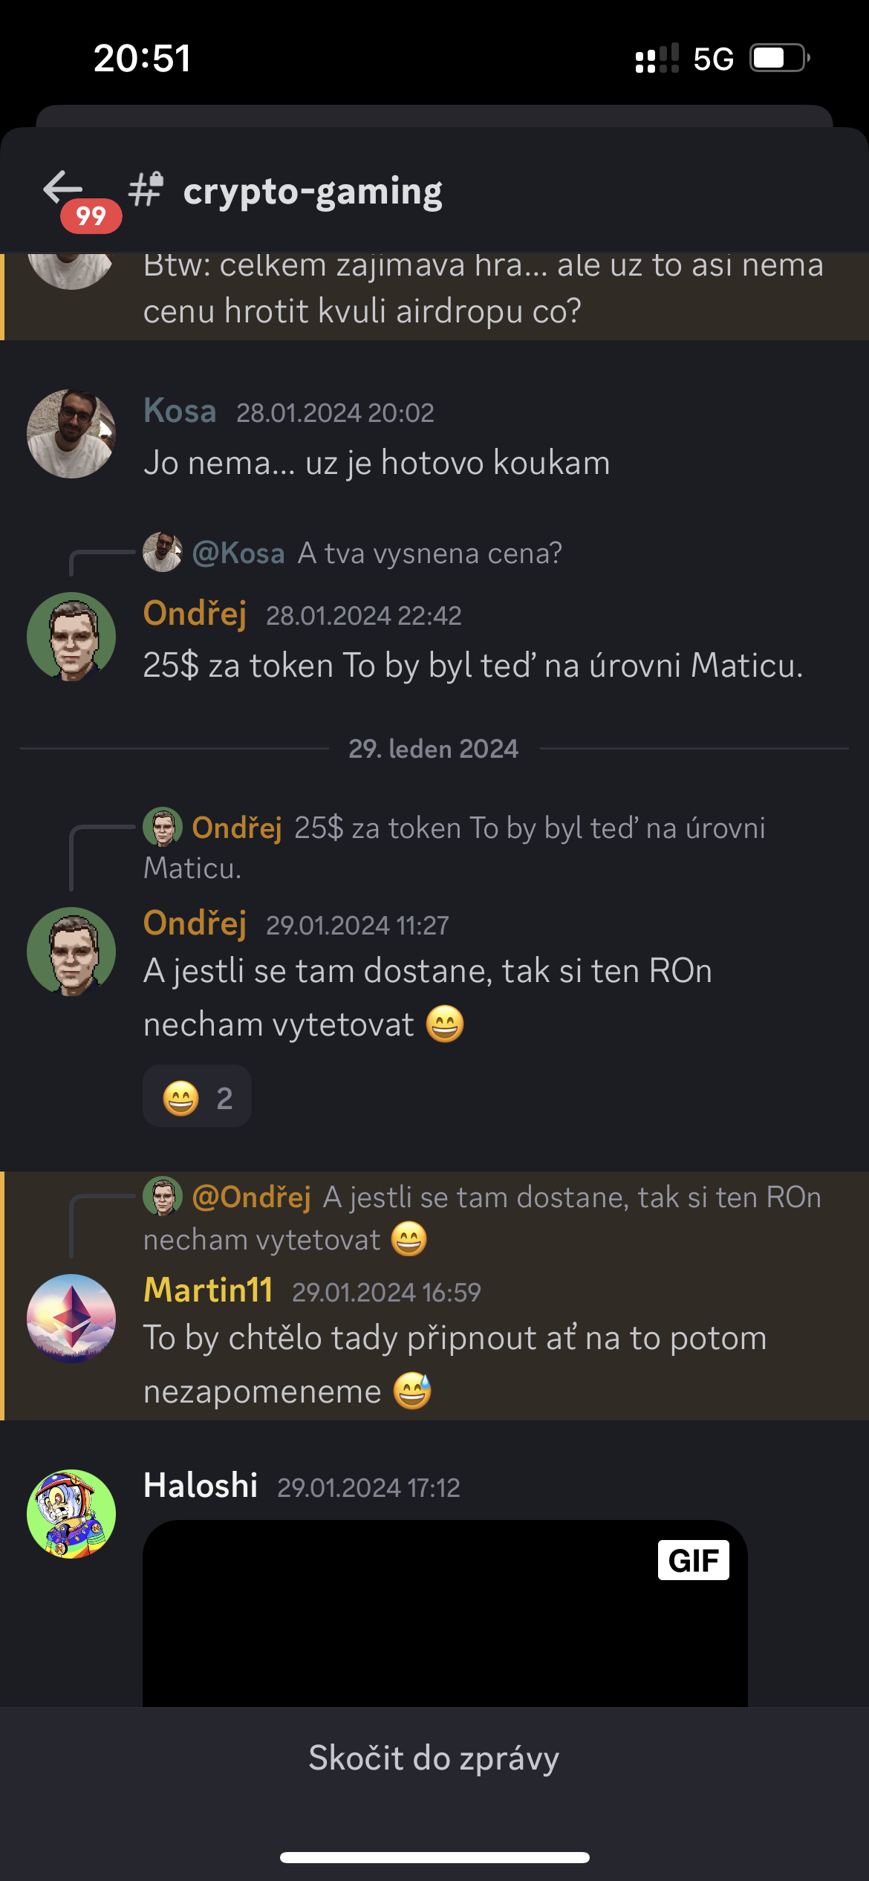Screen dimensions: 869x1881
Task: Tap Ondřej's avatar on the 22:42 message
Action: (71, 637)
